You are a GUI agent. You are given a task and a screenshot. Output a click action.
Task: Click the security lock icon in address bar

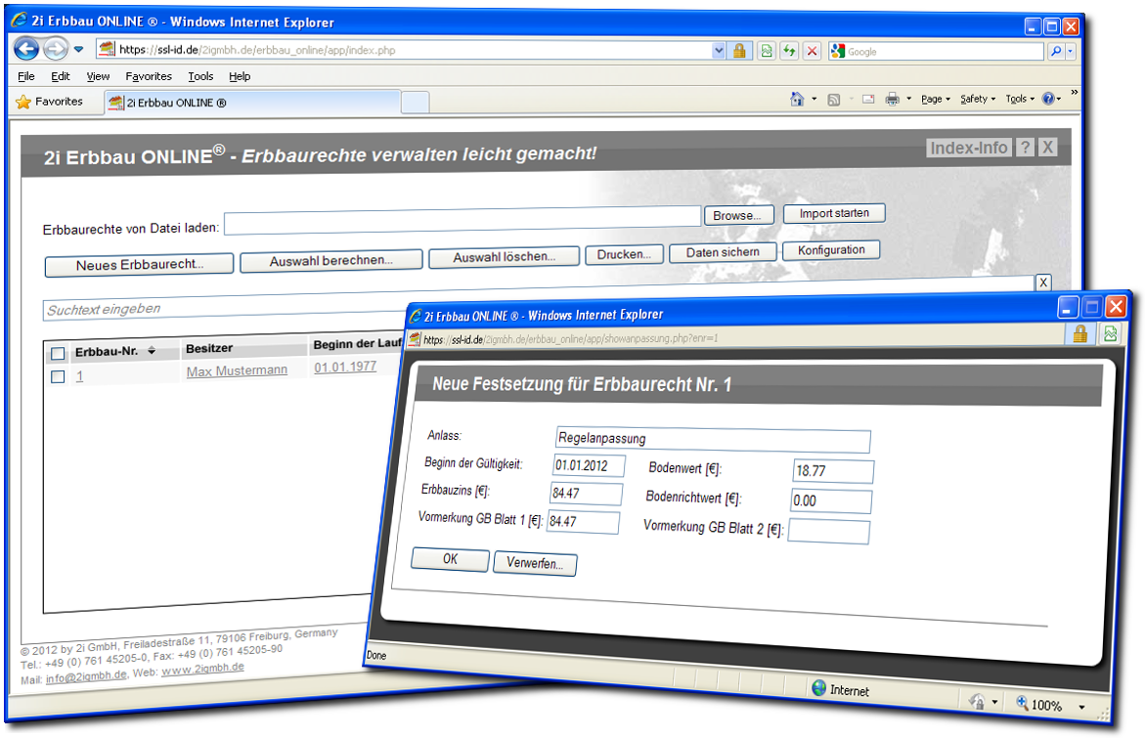click(x=740, y=51)
